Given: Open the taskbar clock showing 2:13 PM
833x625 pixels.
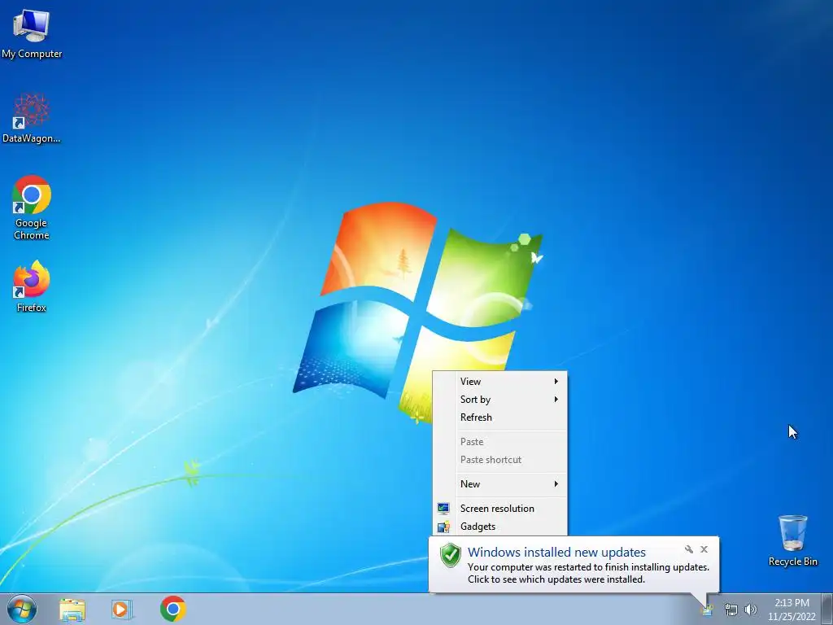Looking at the screenshot, I should (792, 610).
